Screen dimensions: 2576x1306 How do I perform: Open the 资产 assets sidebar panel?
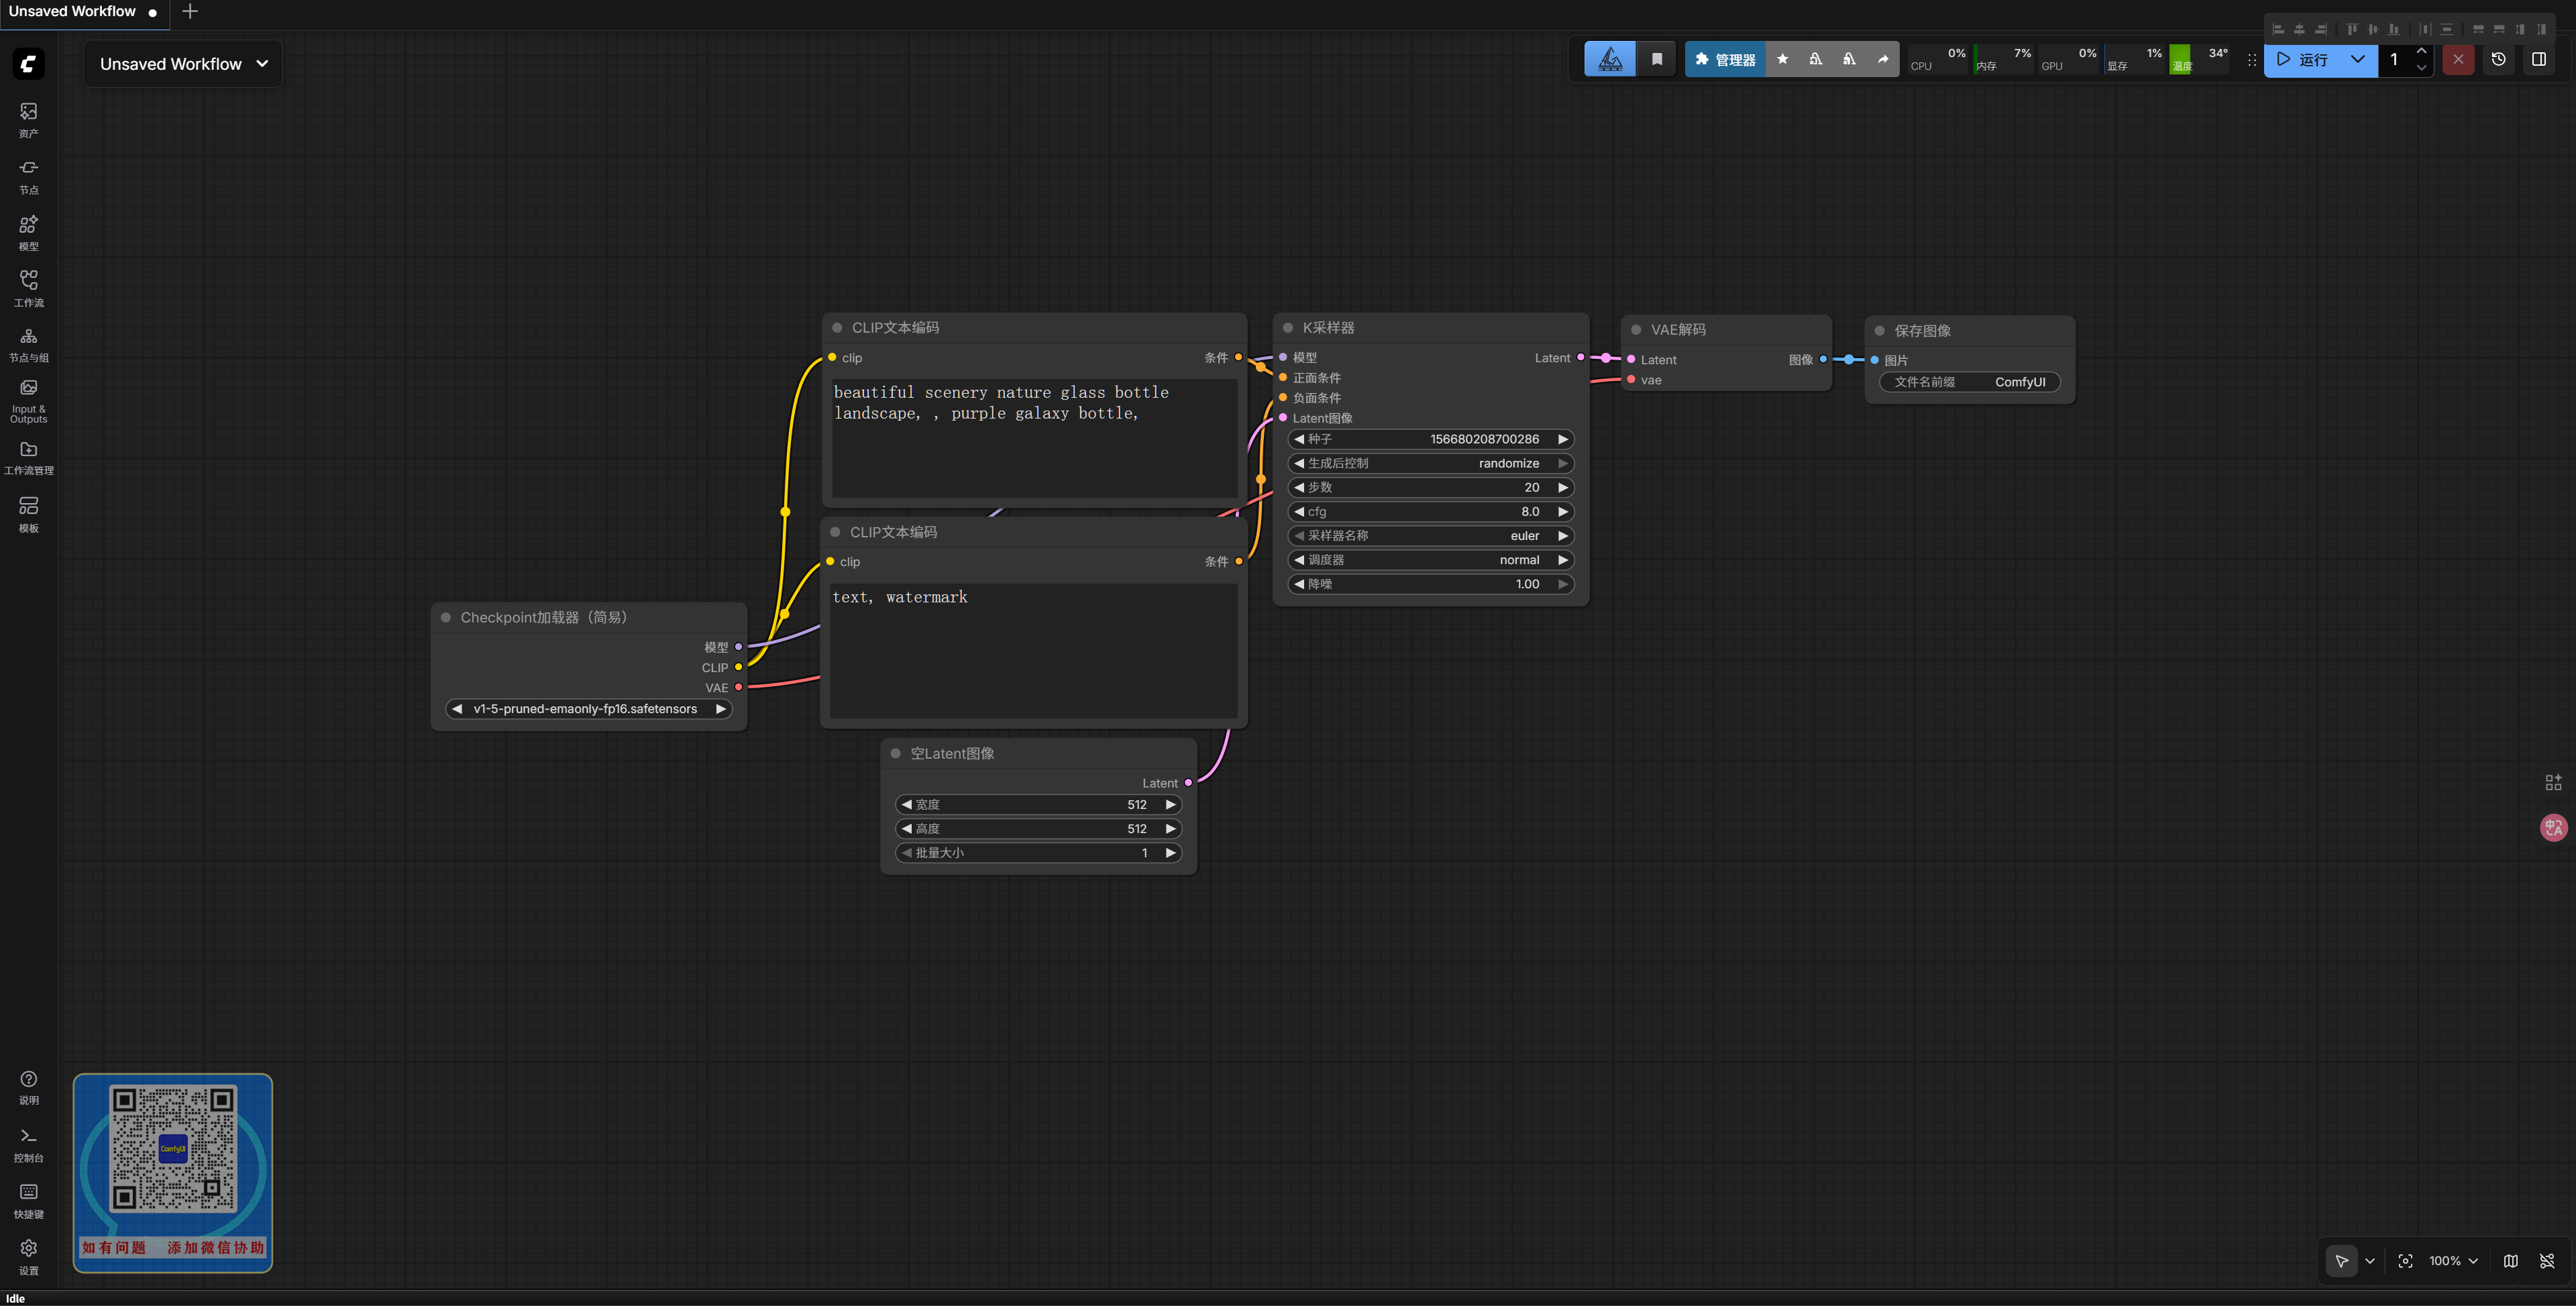[28, 118]
